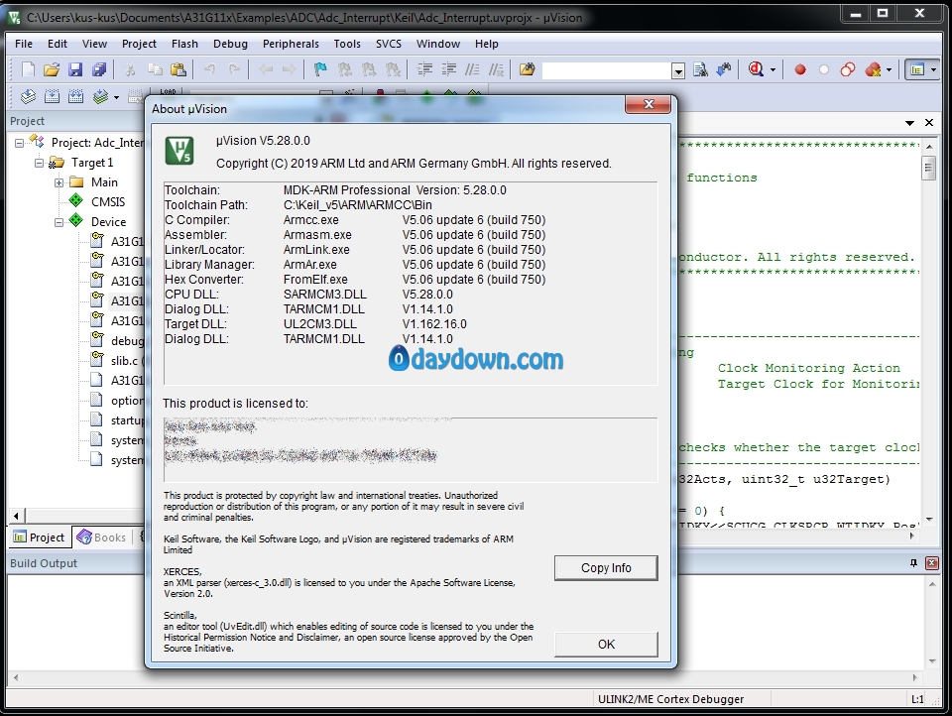Viewport: 952px width, 716px height.
Task: Click the Copy Info button
Action: (x=606, y=568)
